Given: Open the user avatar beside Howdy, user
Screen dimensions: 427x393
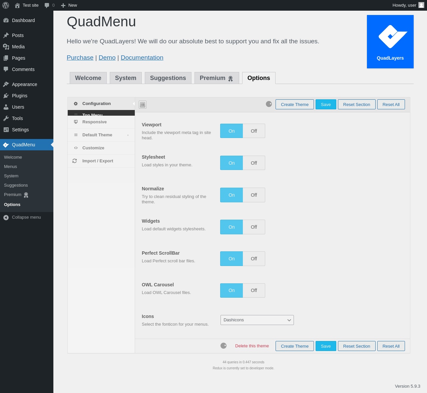Looking at the screenshot, I should 421,5.
